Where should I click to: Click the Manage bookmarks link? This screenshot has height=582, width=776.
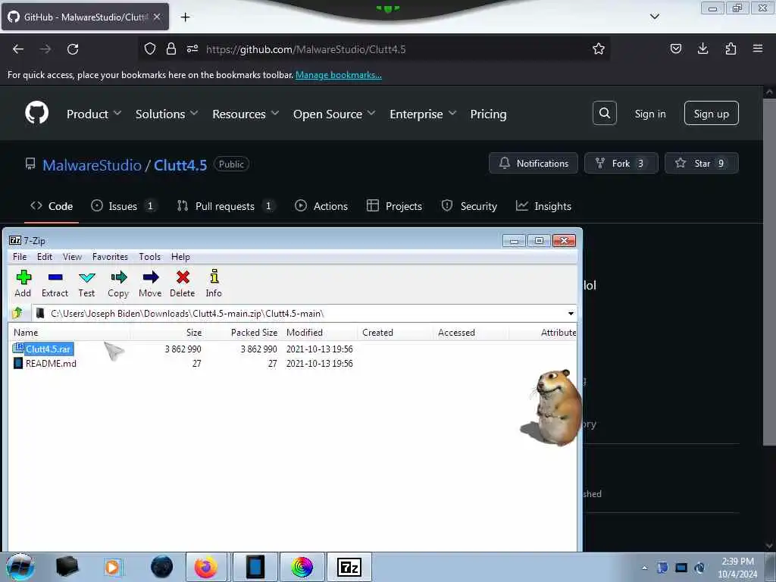click(x=339, y=75)
